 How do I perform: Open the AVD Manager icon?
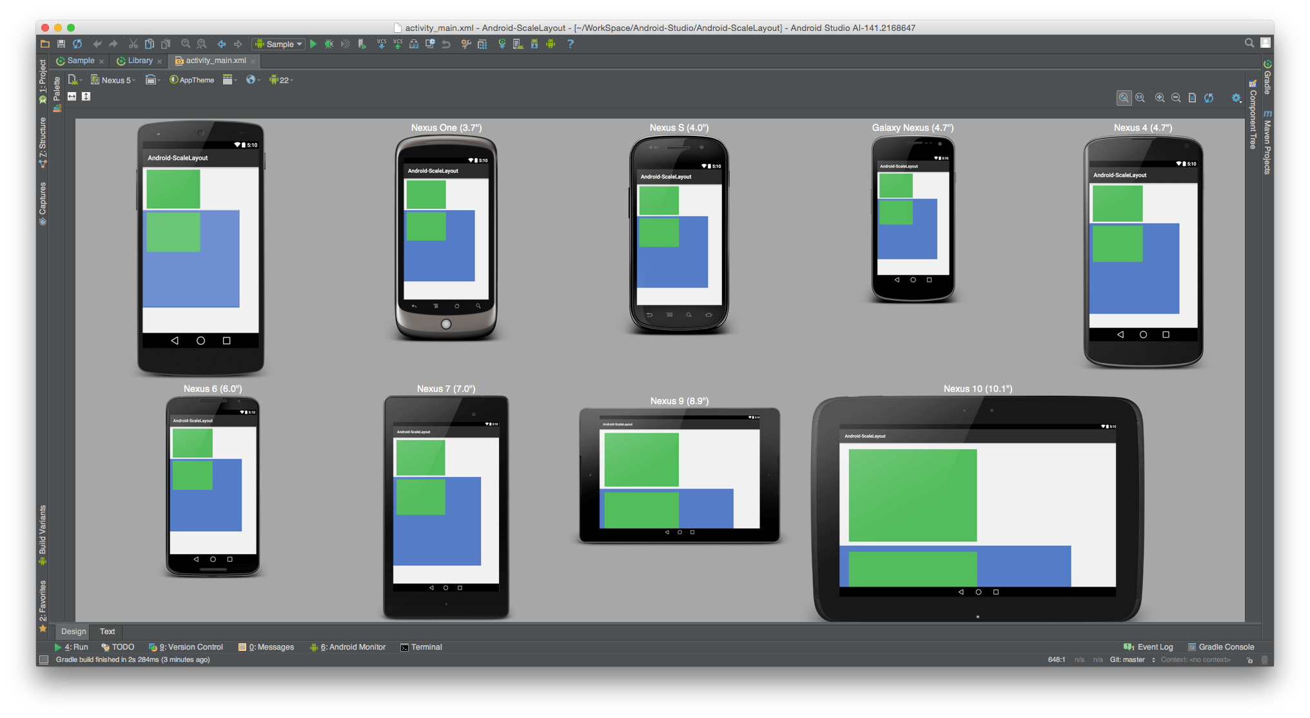(518, 44)
